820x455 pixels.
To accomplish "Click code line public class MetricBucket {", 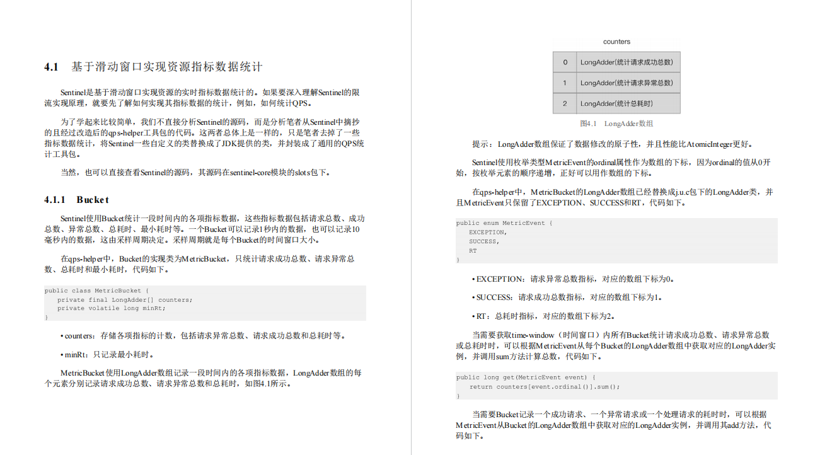I will (x=96, y=291).
